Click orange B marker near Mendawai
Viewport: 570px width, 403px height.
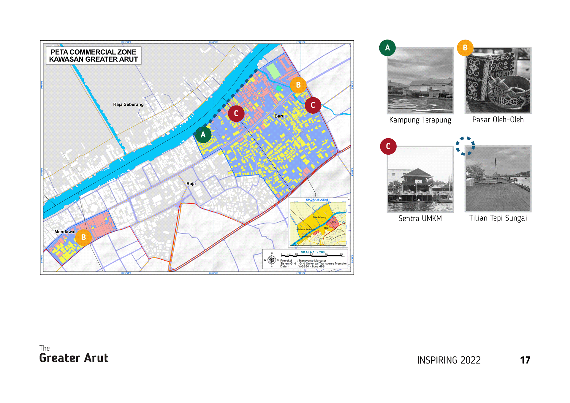(83, 237)
